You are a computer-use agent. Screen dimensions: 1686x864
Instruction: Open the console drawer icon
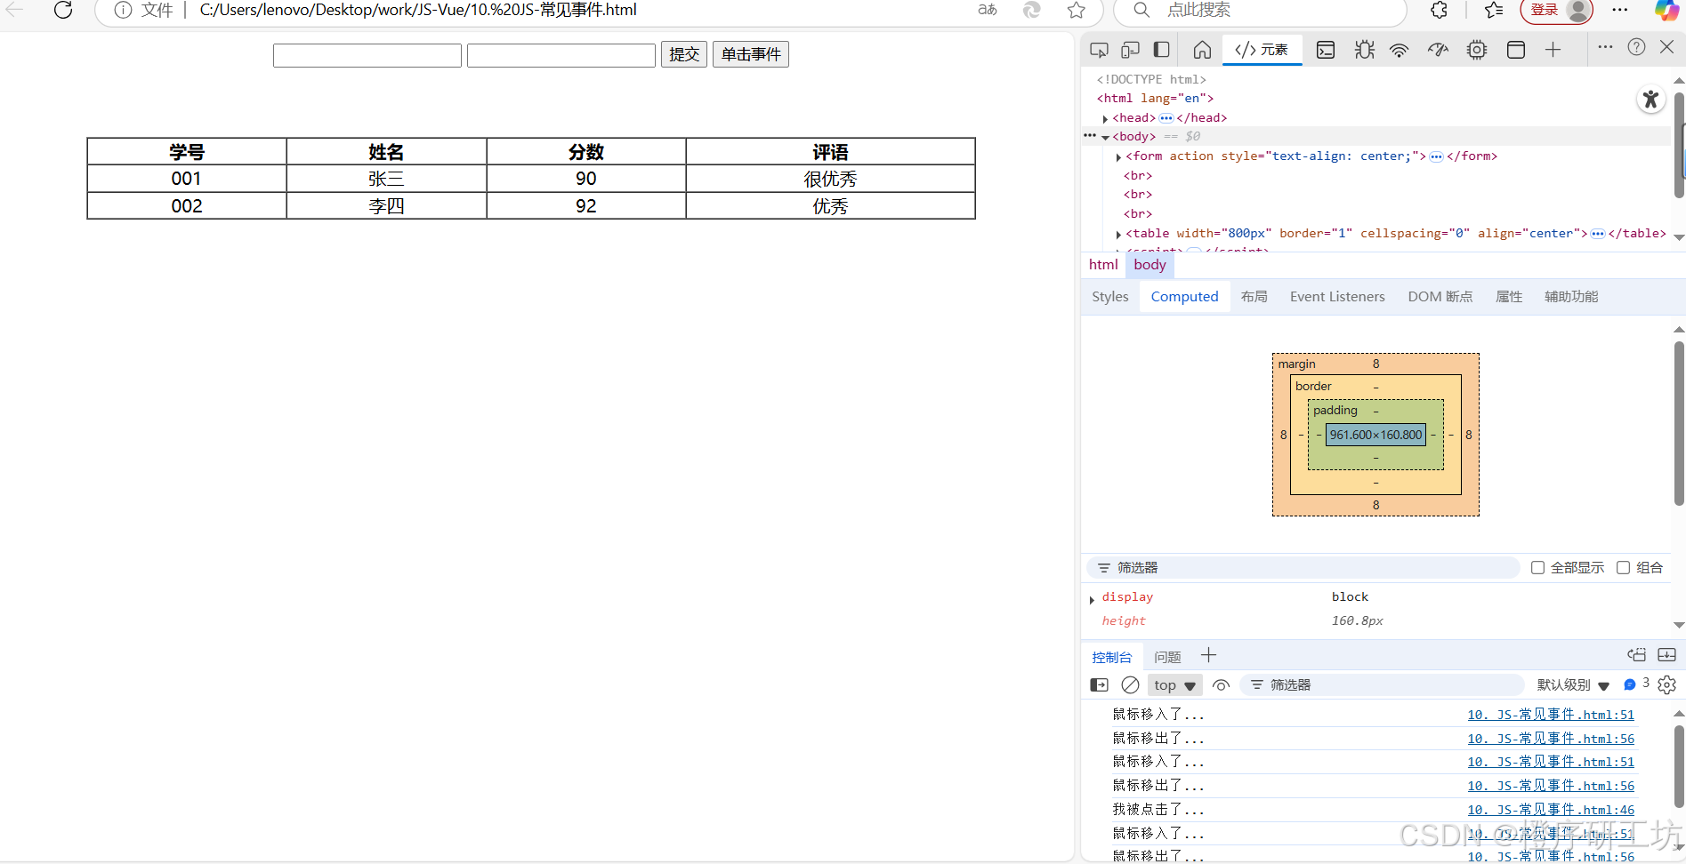[x=1326, y=50]
